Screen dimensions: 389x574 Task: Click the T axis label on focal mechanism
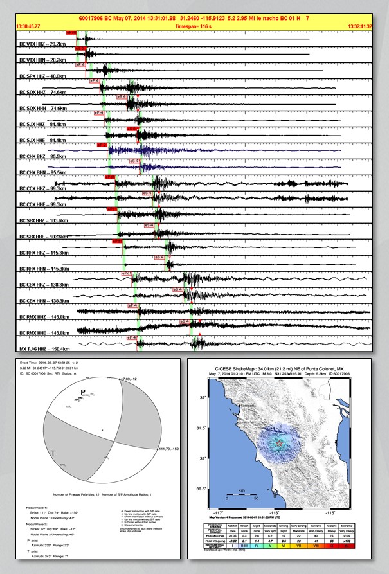[53, 454]
